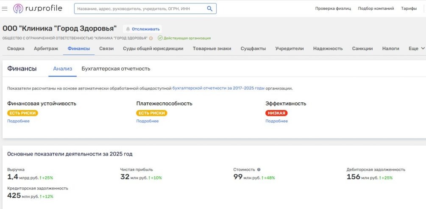Click the Отслеживать button
Viewport: 426px width, 209px height.
point(142,29)
